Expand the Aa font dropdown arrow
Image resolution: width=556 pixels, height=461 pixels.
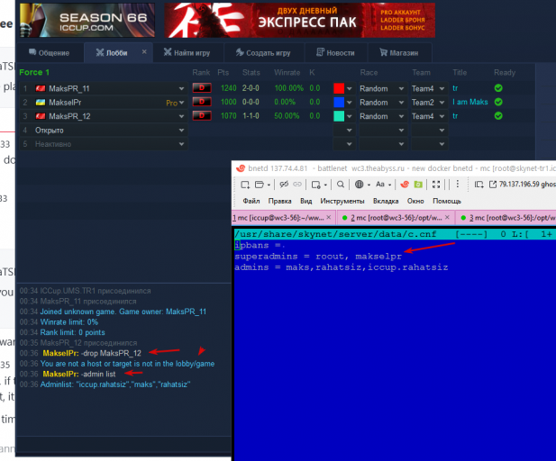[389, 185]
